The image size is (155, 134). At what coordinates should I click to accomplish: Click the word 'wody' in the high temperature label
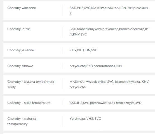click(11, 87)
